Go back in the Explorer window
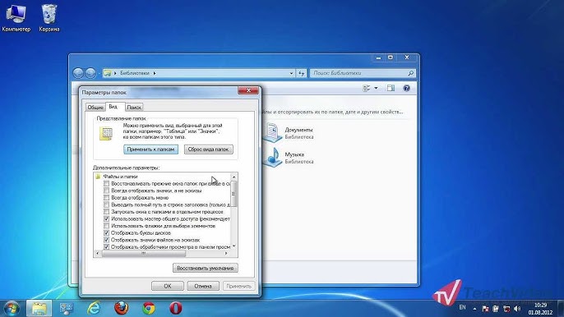The height and width of the screenshot is (317, 564). click(78, 73)
